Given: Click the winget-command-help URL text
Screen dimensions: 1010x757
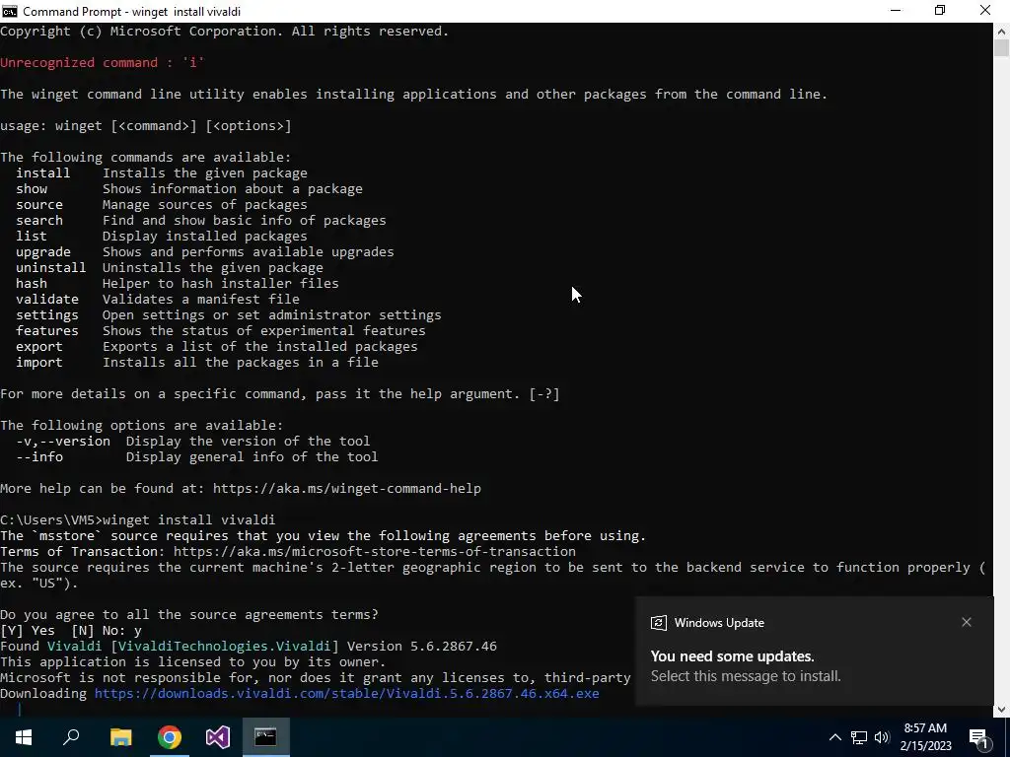Looking at the screenshot, I should tap(346, 489).
